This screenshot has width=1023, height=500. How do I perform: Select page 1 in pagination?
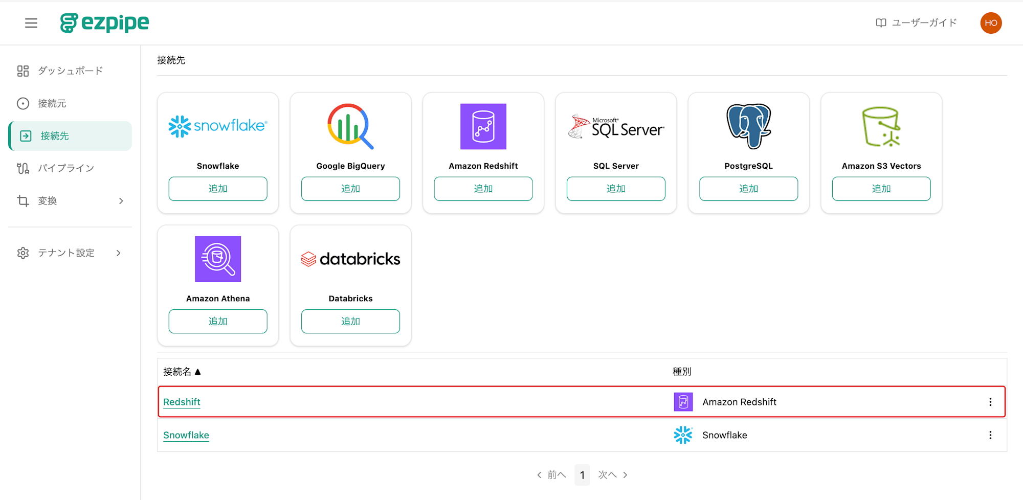click(x=582, y=475)
